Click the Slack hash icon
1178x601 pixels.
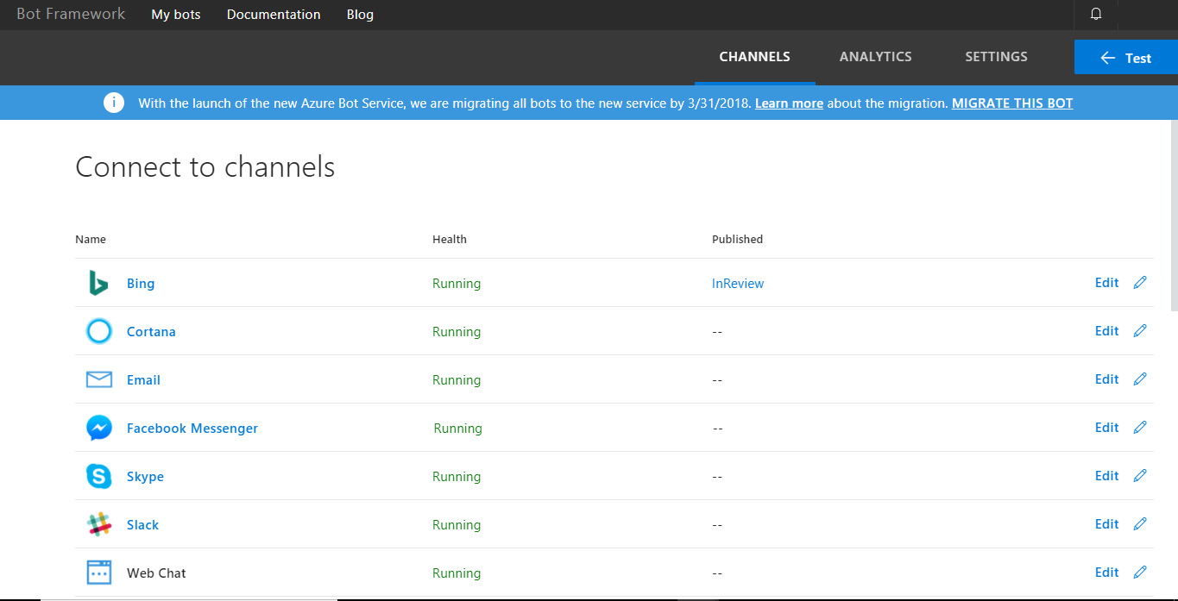pyautogui.click(x=98, y=524)
